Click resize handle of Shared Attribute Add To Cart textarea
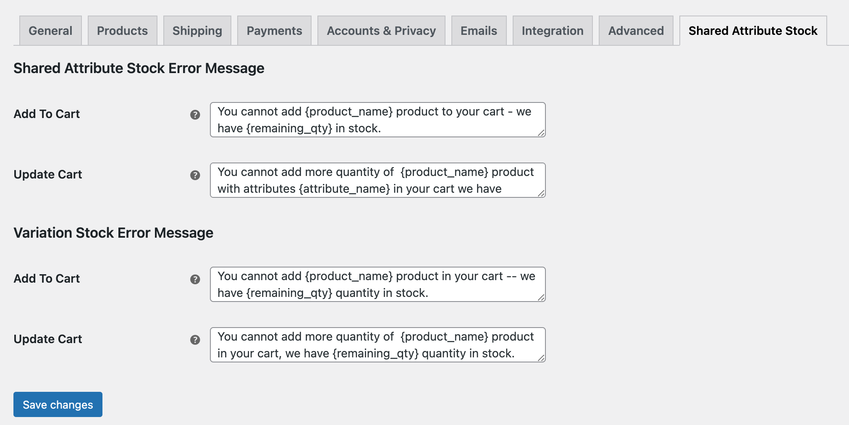849x425 pixels. [541, 133]
